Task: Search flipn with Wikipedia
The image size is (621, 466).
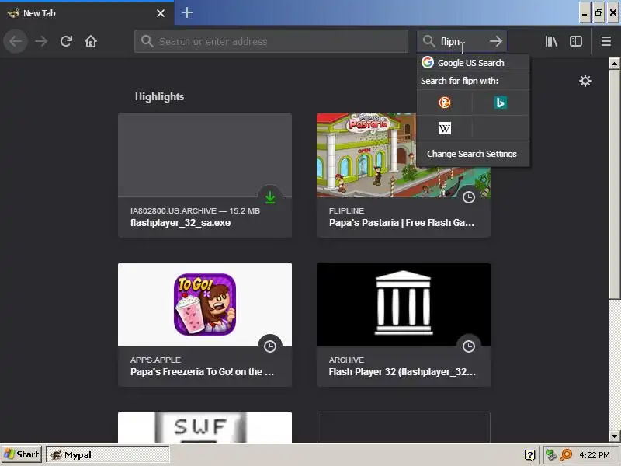Action: (x=444, y=128)
